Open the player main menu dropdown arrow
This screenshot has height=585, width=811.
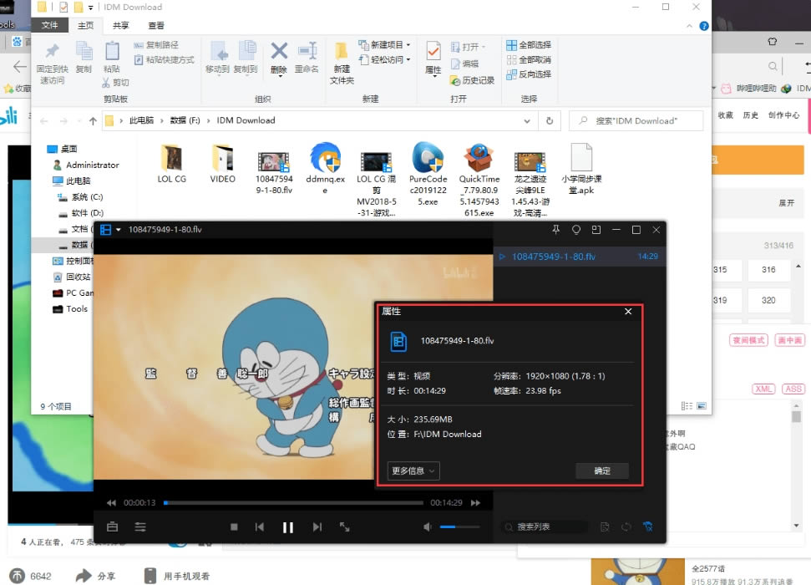pos(118,230)
